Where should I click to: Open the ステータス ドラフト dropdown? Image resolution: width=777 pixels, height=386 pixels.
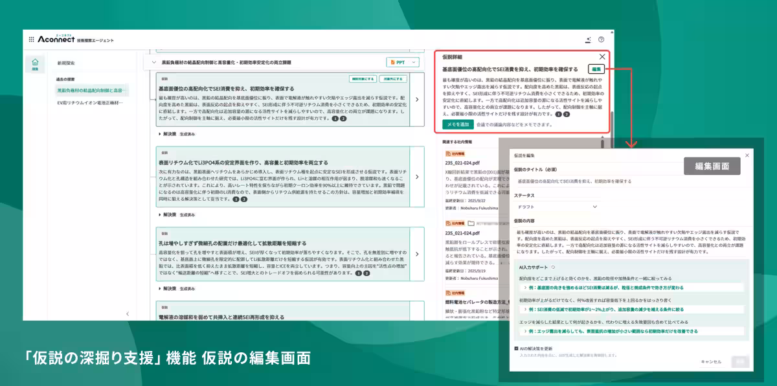click(556, 207)
